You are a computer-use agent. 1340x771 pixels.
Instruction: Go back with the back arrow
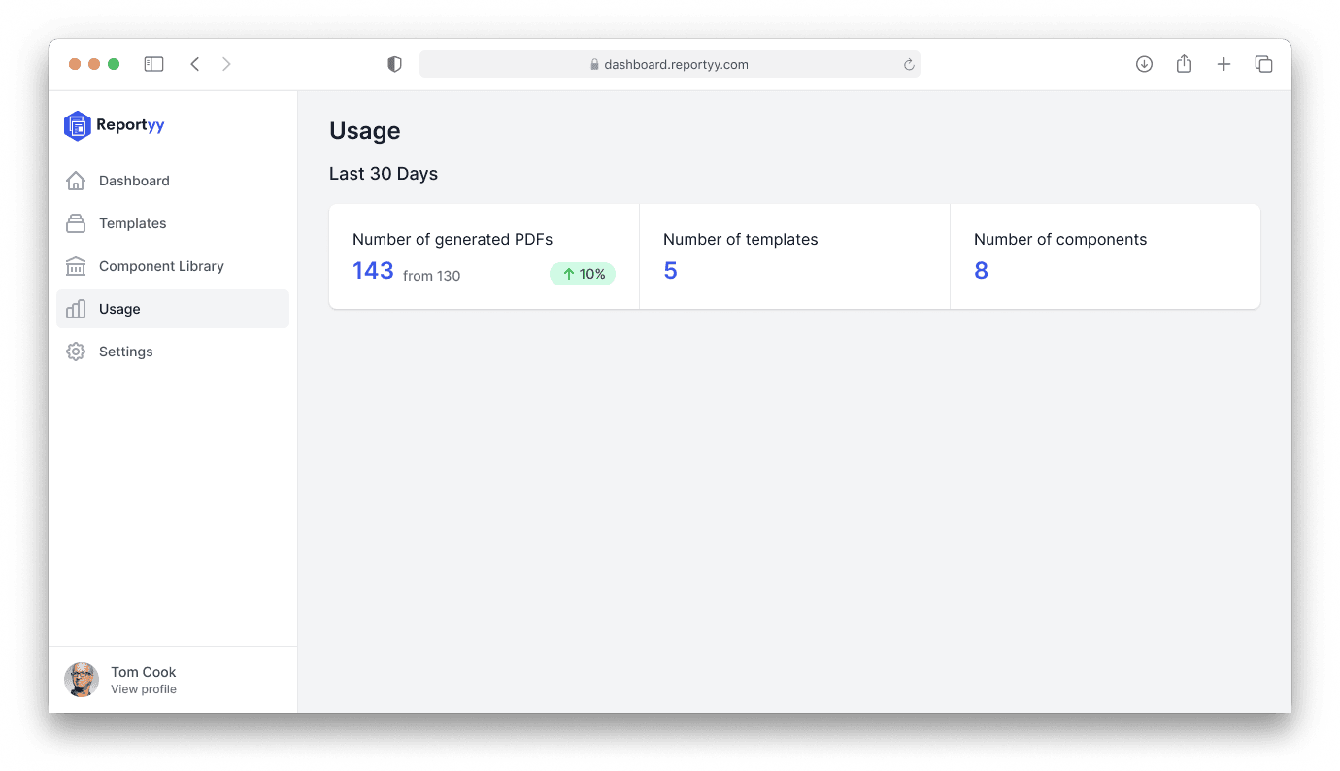[195, 64]
